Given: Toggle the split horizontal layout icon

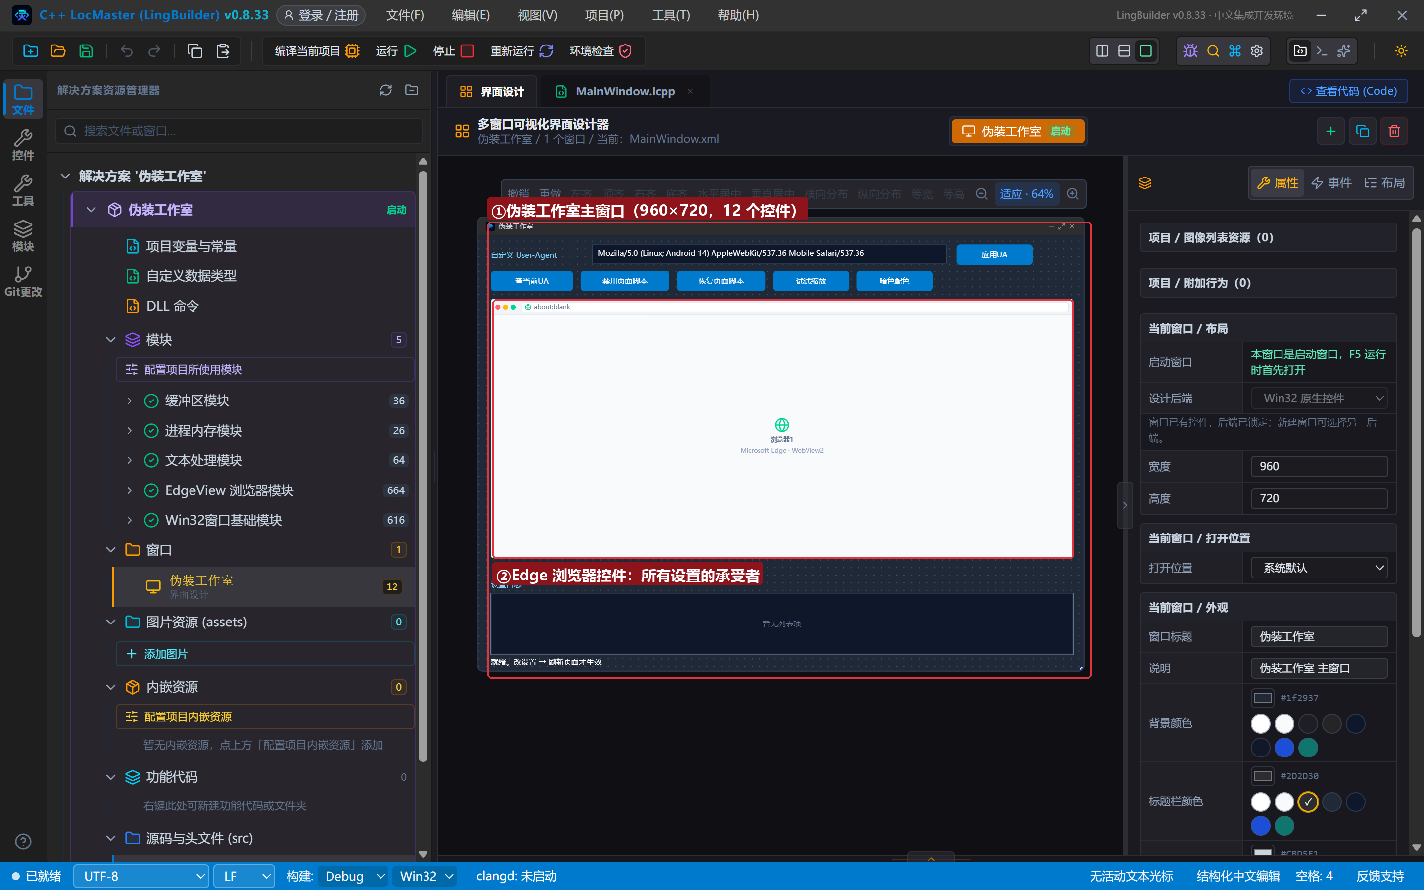Looking at the screenshot, I should tap(1124, 51).
